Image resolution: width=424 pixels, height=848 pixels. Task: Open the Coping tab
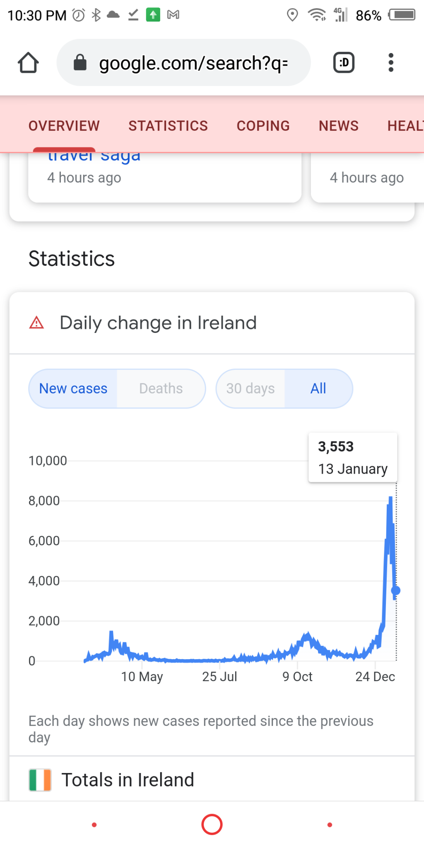[x=263, y=126]
